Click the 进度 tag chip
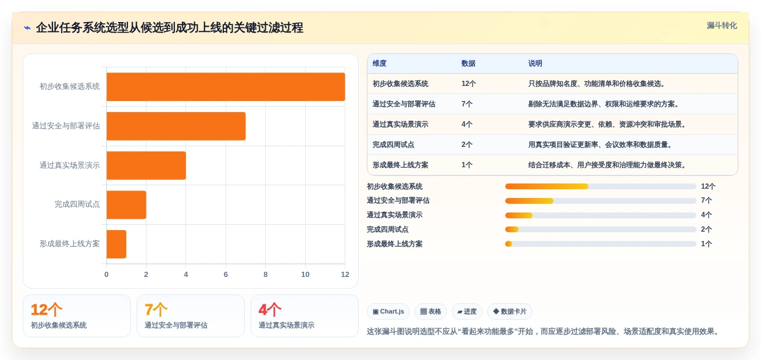761x360 pixels. (467, 312)
